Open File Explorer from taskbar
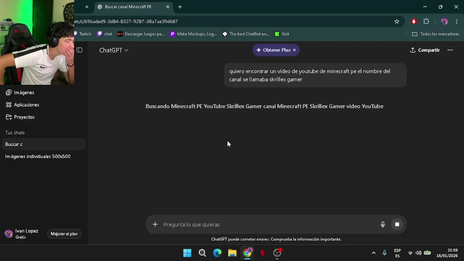 point(232,253)
